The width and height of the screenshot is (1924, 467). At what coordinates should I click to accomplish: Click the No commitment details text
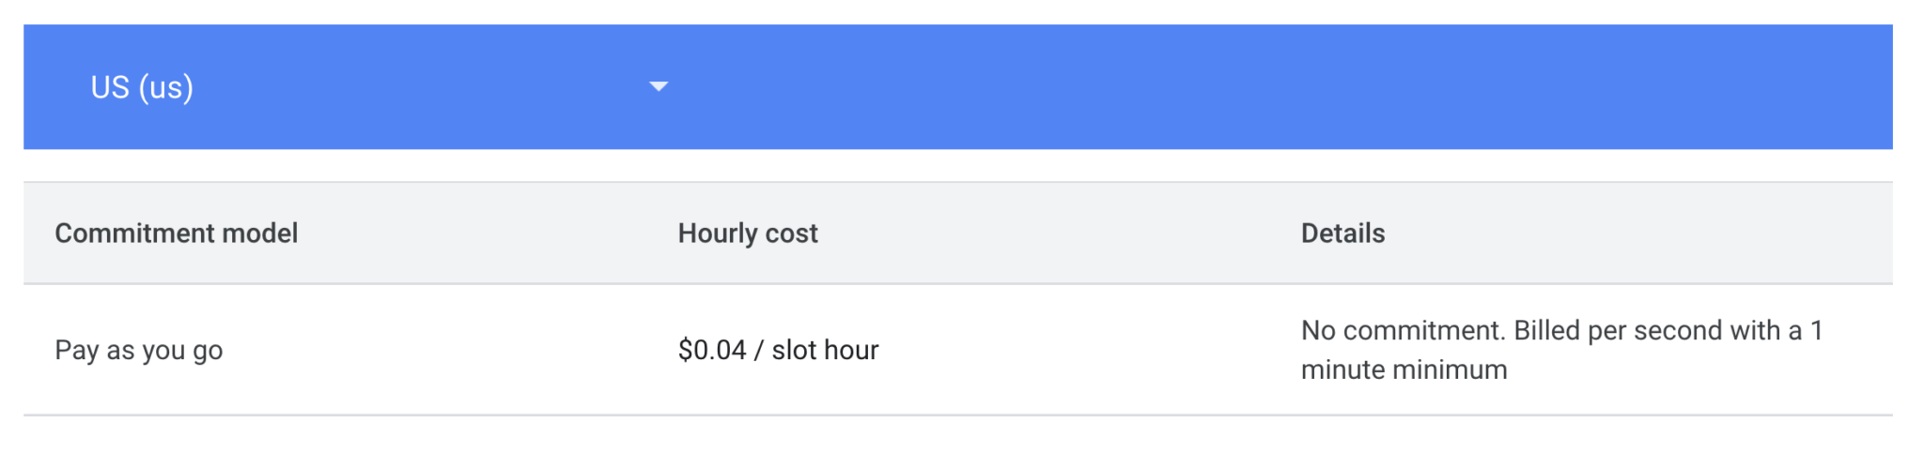[1561, 350]
